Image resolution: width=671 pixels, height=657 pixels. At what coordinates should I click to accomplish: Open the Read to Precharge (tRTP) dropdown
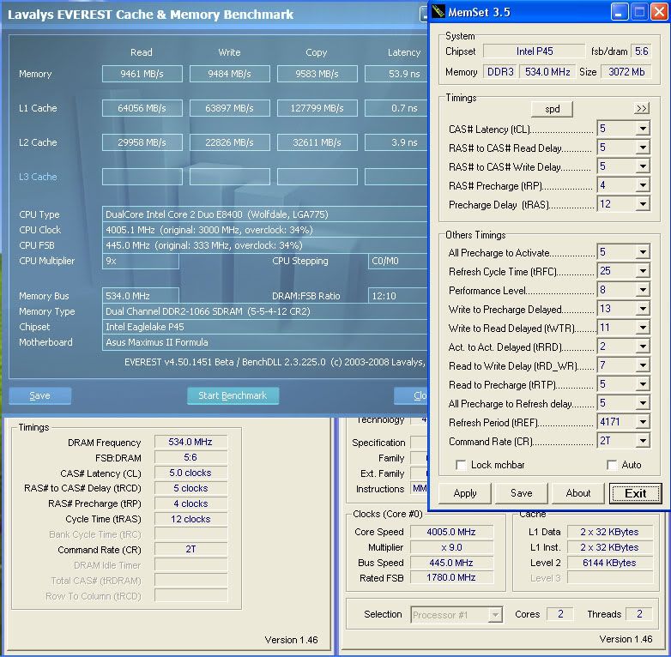click(643, 384)
